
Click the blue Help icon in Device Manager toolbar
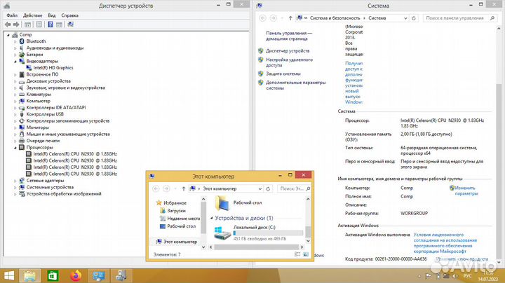click(50, 25)
